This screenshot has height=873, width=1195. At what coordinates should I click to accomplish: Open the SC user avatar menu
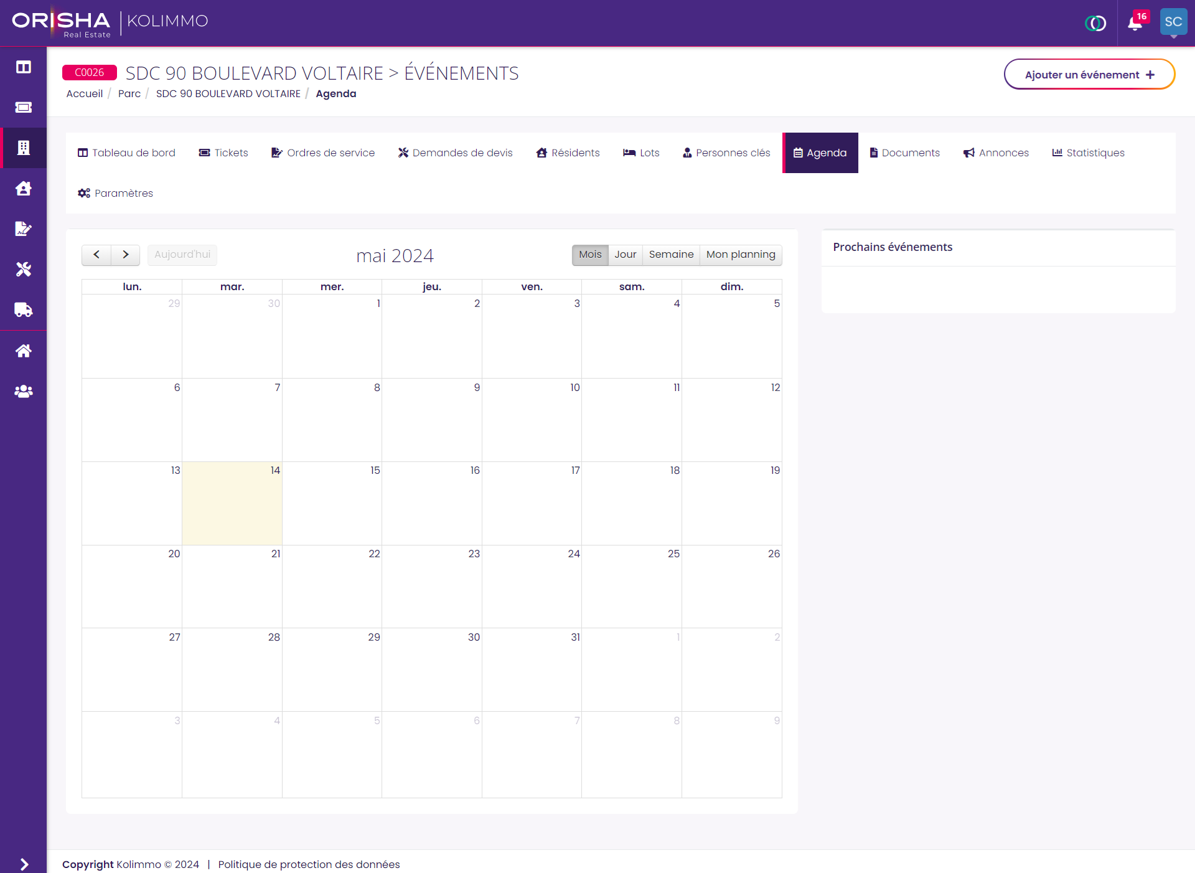point(1173,22)
